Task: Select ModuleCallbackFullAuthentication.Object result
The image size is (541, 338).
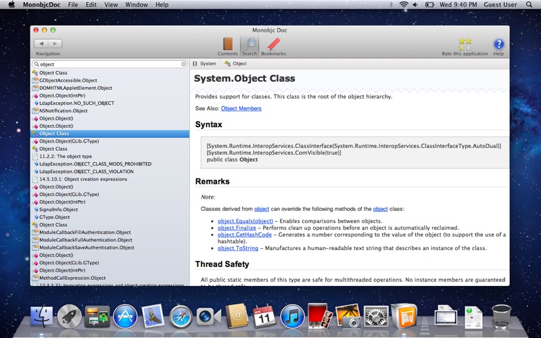Action: (110, 240)
